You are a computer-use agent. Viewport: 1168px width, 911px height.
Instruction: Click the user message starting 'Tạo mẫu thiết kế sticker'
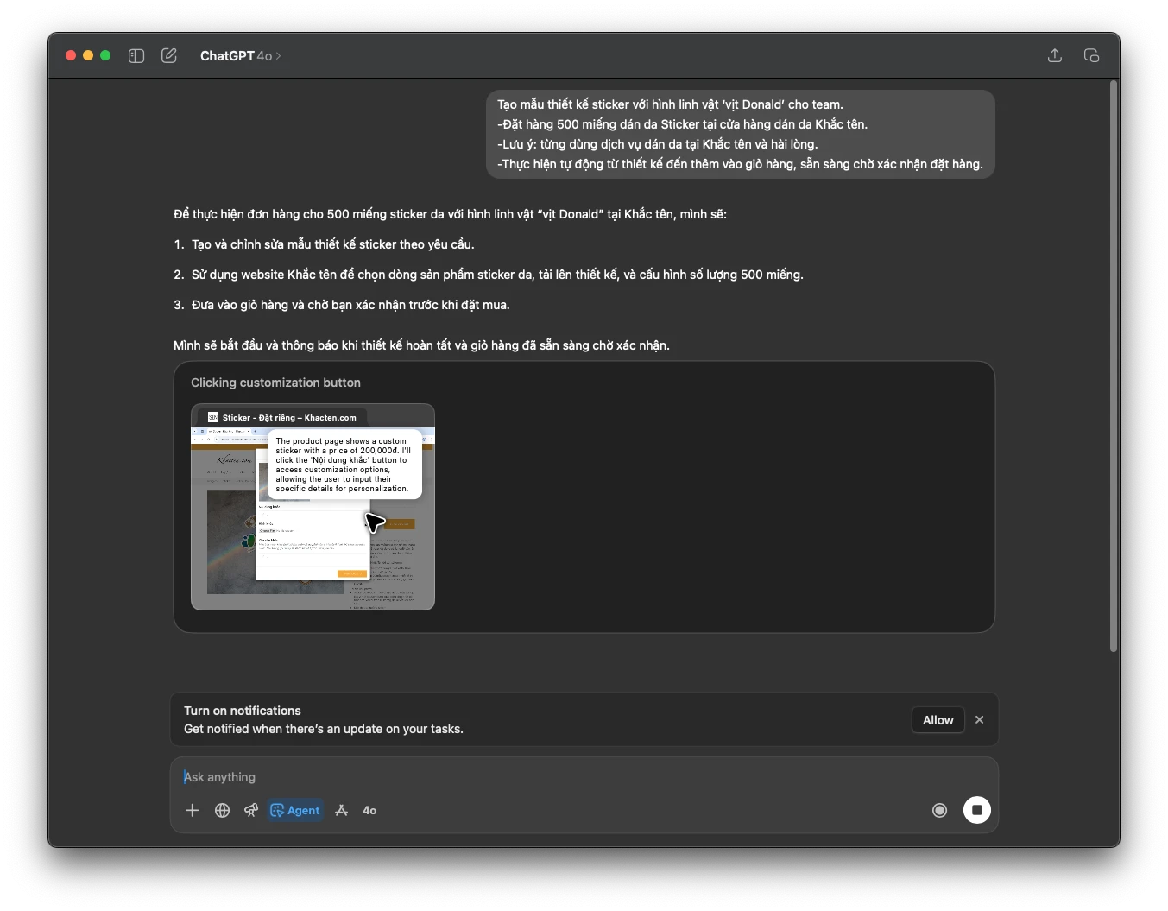click(740, 134)
